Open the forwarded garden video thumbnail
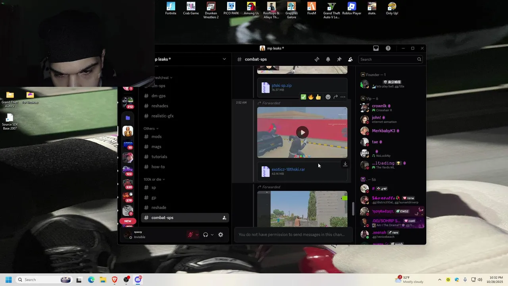The height and width of the screenshot is (286, 508). coord(302,209)
